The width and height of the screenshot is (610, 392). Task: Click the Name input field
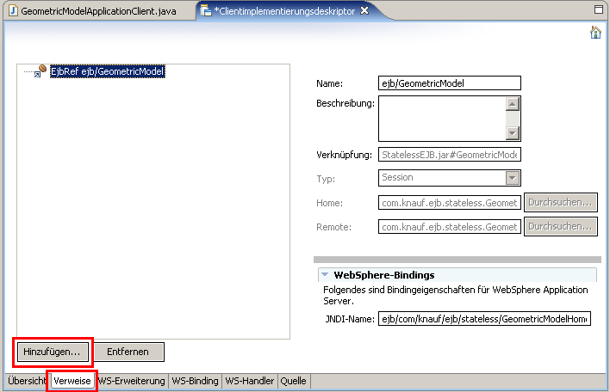(450, 83)
